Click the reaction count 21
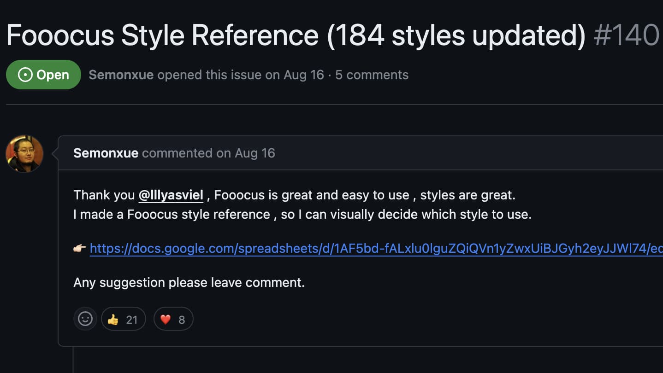The image size is (663, 373). (x=132, y=320)
